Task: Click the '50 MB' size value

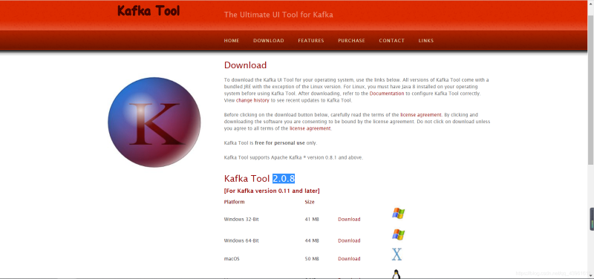Action: [312, 258]
